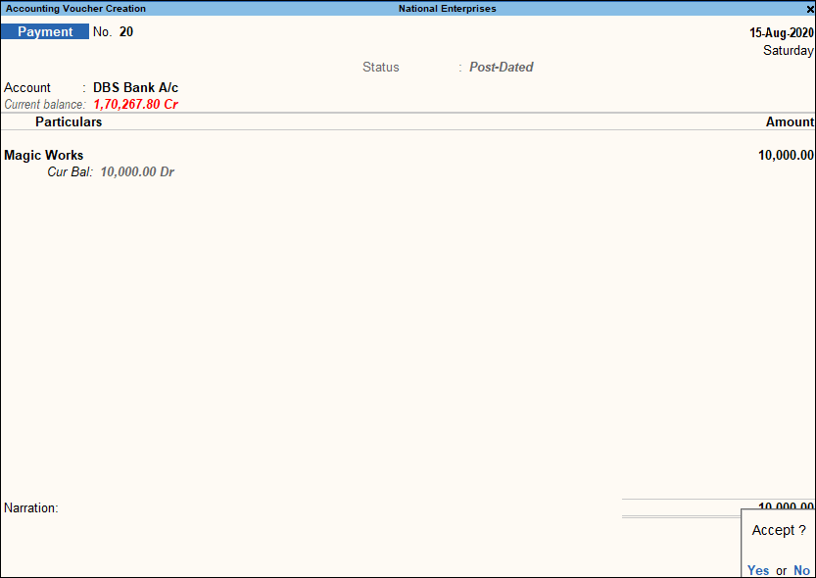This screenshot has width=816, height=578.
Task: Click the date 15-Aug-2020
Action: coord(781,32)
